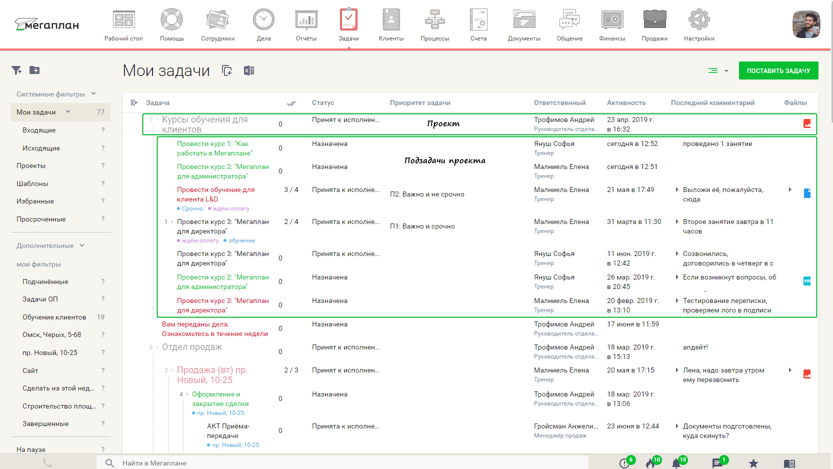The height and width of the screenshot is (469, 833).
Task: Open the blue document file in L&D row
Action: [x=807, y=193]
